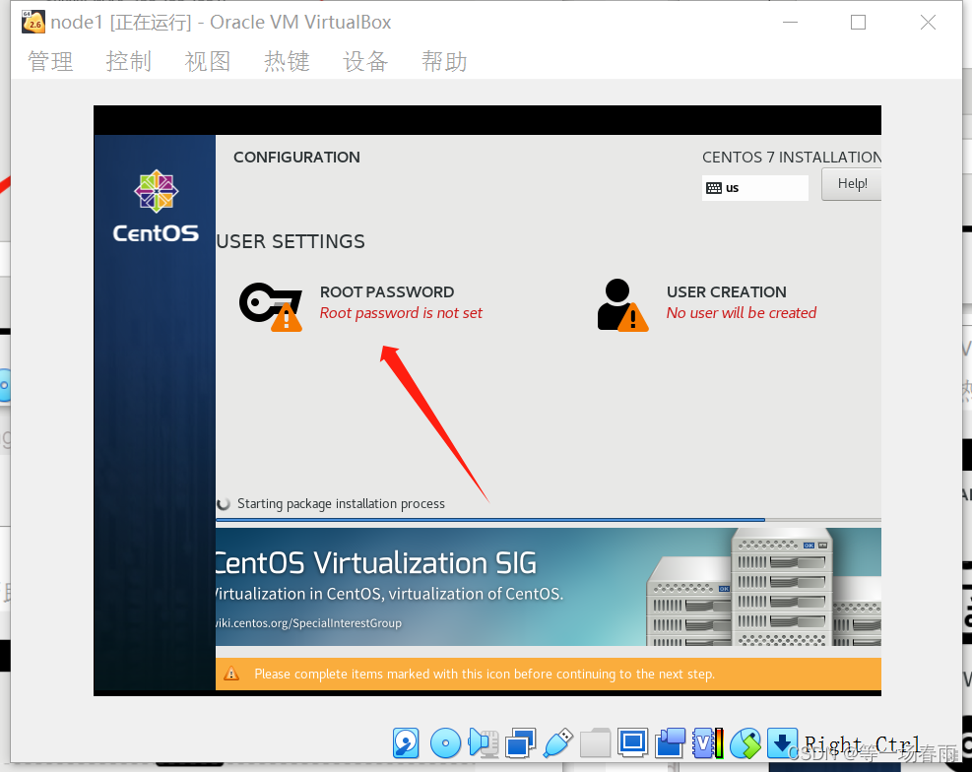The width and height of the screenshot is (972, 772).
Task: Click the us keyboard layout indicator
Action: coord(755,188)
